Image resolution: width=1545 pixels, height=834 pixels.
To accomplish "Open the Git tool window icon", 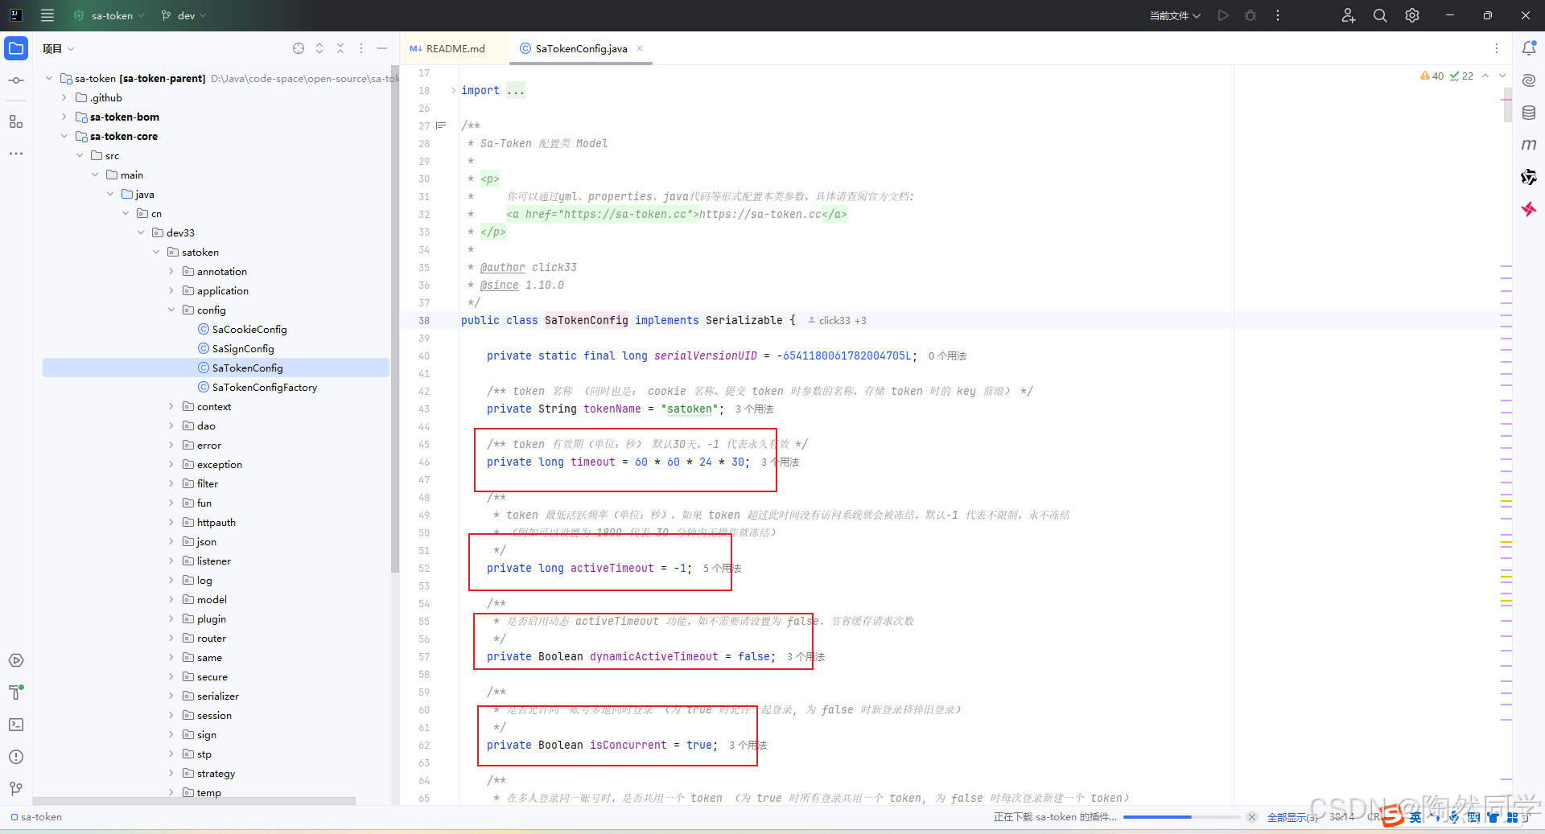I will [16, 789].
